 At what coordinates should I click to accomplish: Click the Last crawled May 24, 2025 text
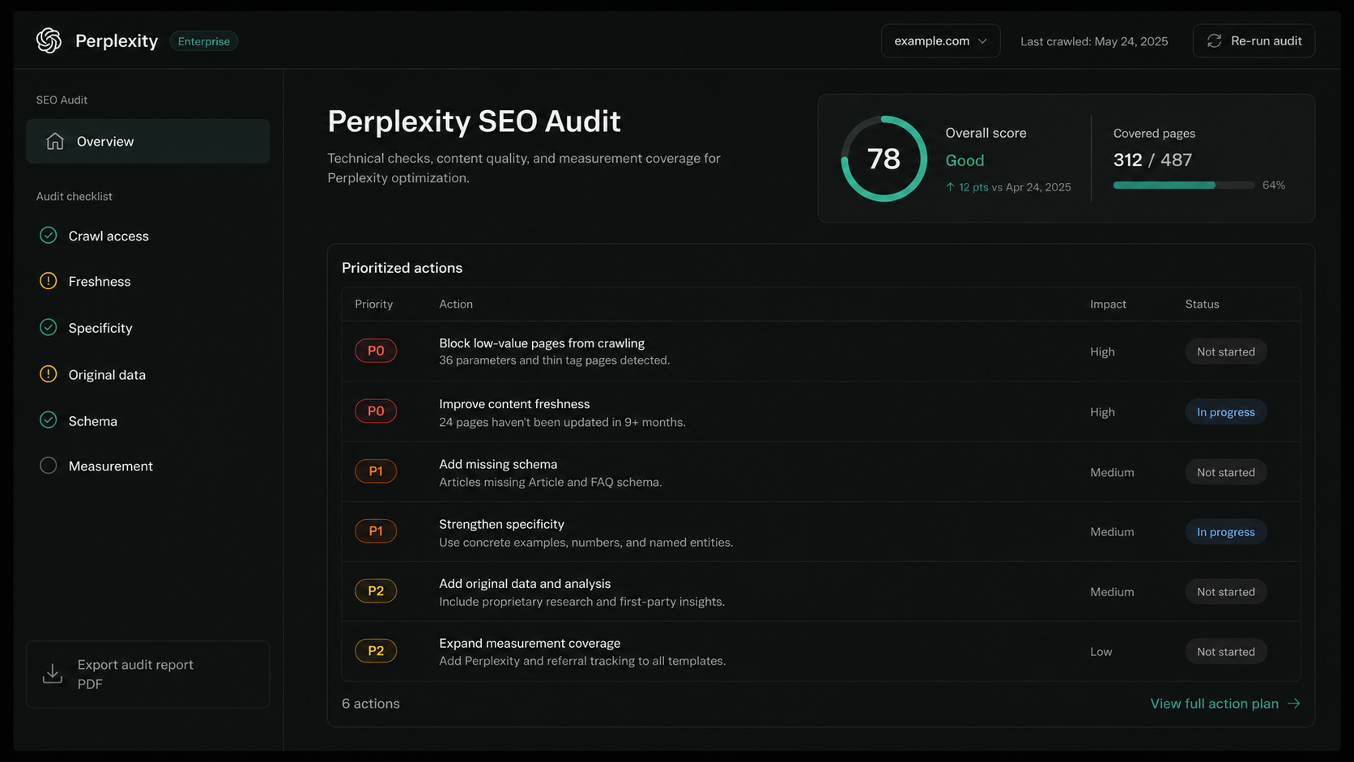[1094, 41]
